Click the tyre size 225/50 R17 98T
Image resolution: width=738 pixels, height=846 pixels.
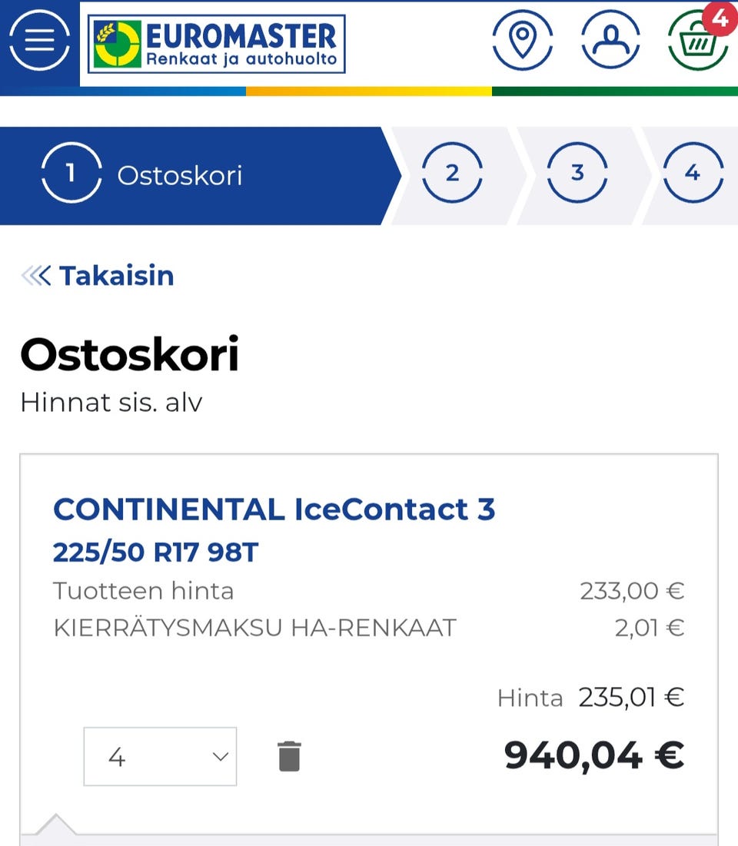(155, 552)
